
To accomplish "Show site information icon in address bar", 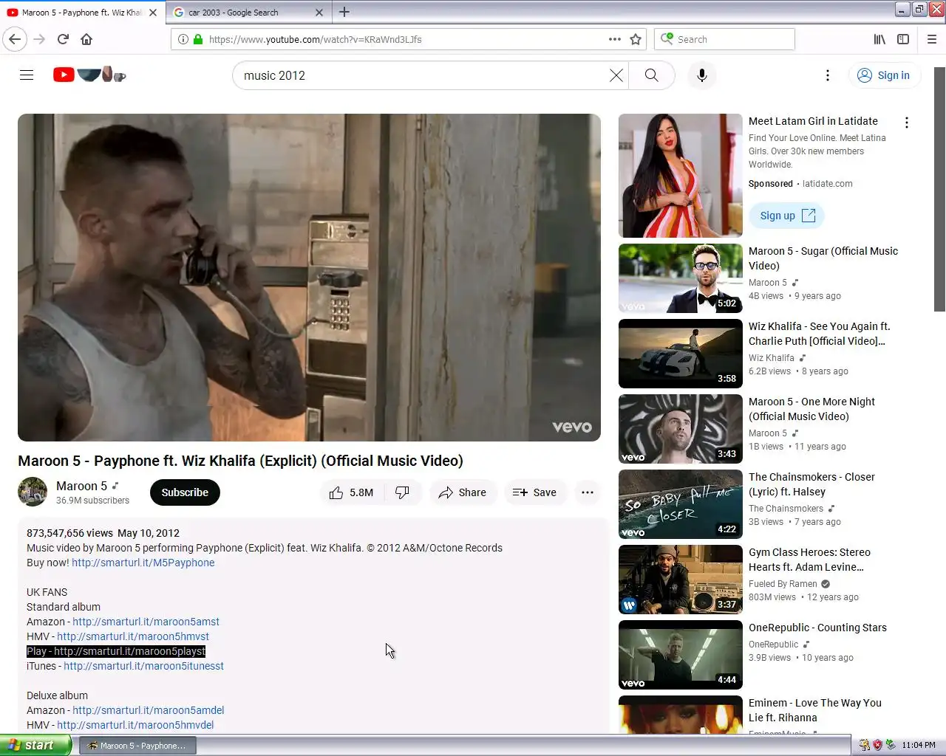I will point(183,39).
